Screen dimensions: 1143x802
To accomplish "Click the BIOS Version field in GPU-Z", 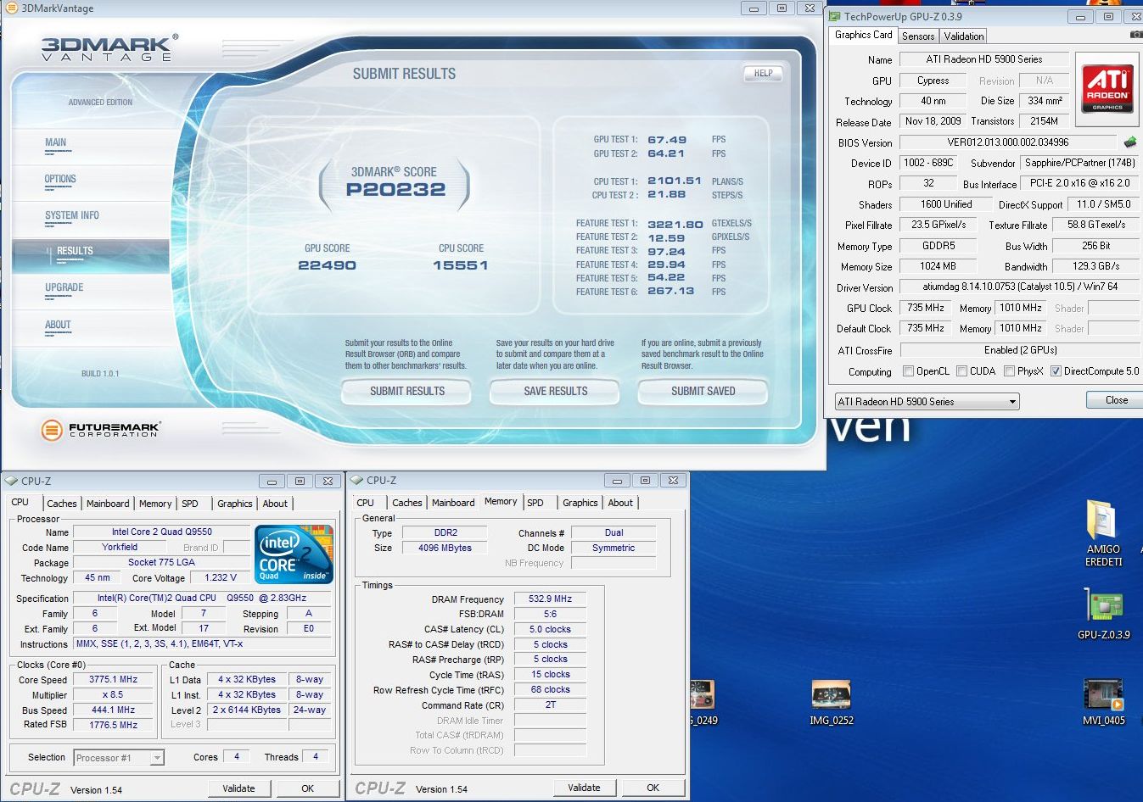I will coord(1008,142).
